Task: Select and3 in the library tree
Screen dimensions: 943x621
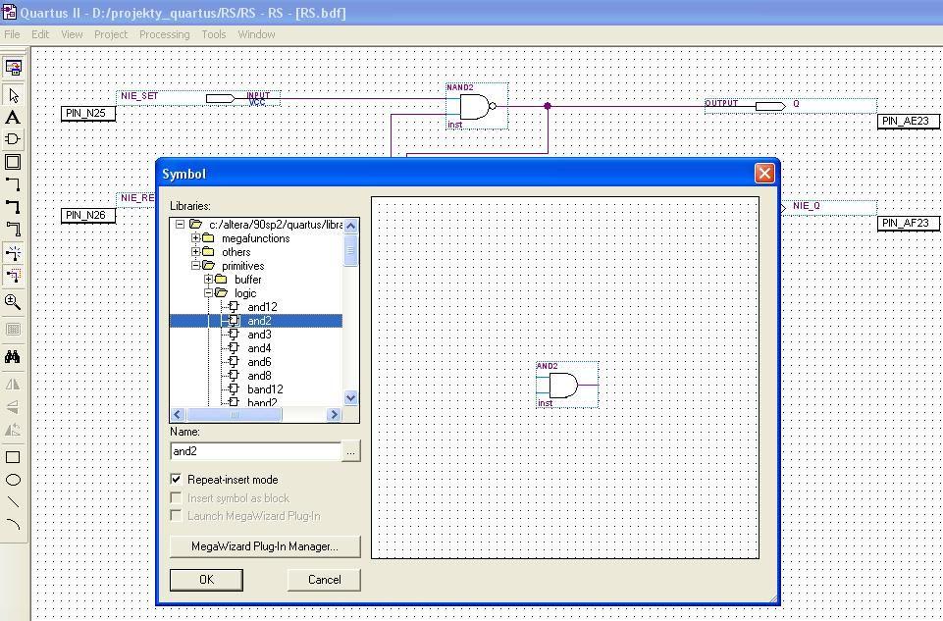Action: 259,335
